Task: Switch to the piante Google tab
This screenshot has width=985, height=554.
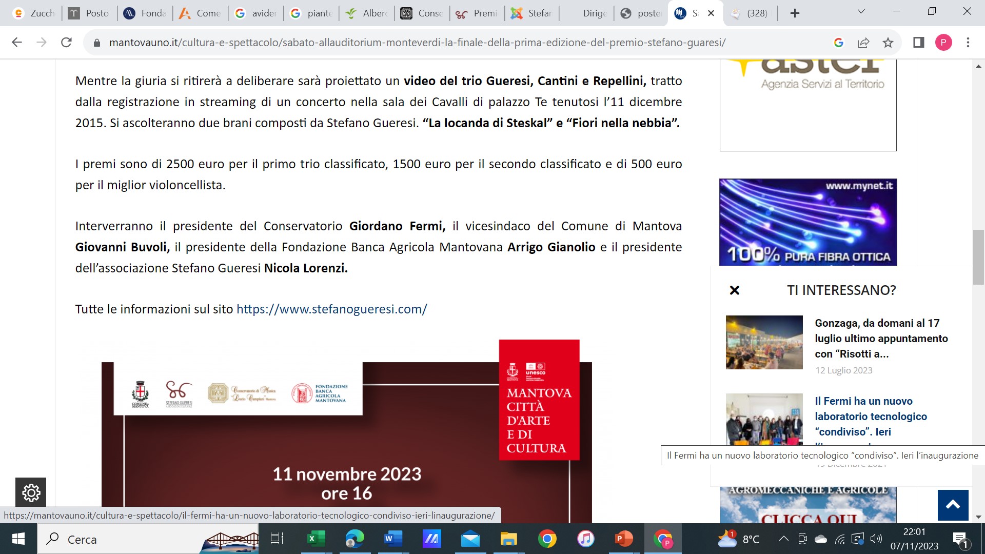Action: coord(311,13)
